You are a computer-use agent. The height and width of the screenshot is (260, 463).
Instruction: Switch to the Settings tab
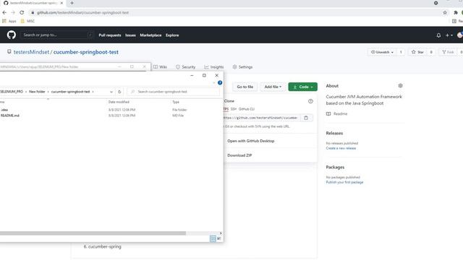coord(242,67)
